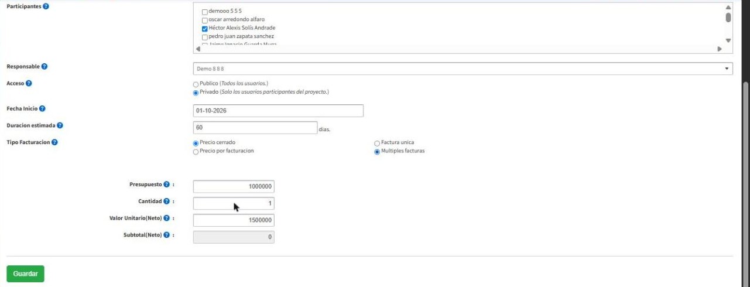Click help icon next to Responsable
Image resolution: width=750 pixels, height=287 pixels.
[x=44, y=67]
